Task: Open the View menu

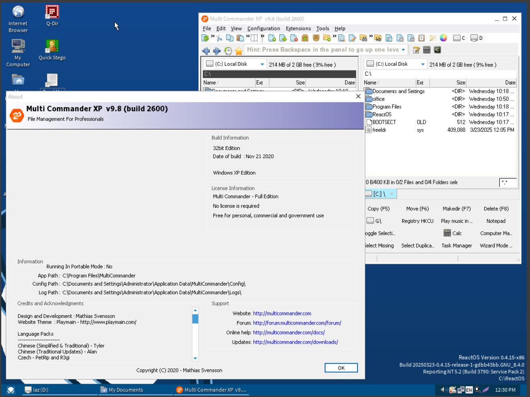Action: [236, 29]
